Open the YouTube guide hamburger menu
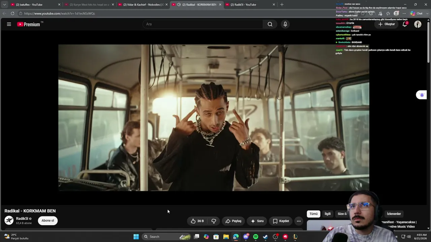 click(9, 24)
